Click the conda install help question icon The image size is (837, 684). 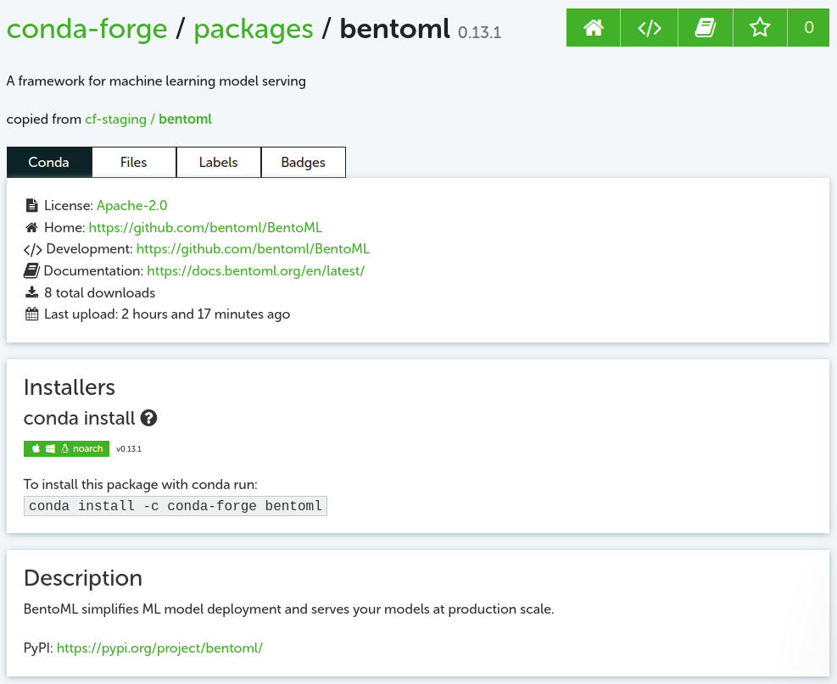[149, 418]
